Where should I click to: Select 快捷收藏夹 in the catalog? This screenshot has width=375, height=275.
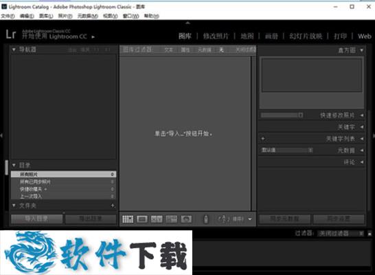pos(64,189)
